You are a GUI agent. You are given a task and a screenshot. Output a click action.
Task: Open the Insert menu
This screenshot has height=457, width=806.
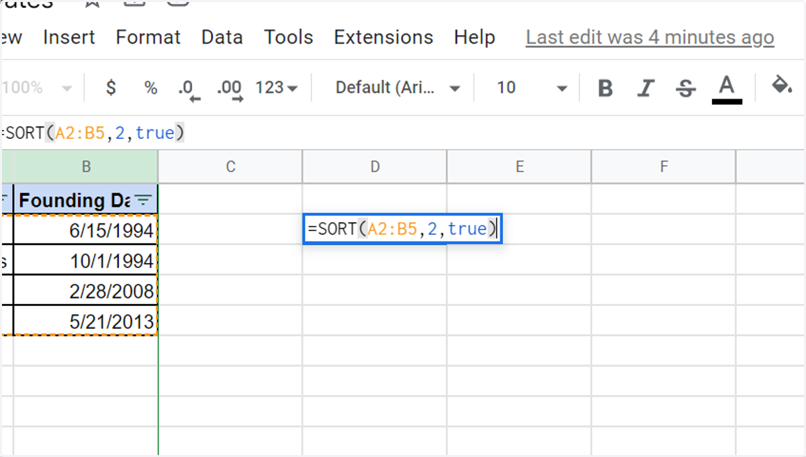(x=69, y=37)
